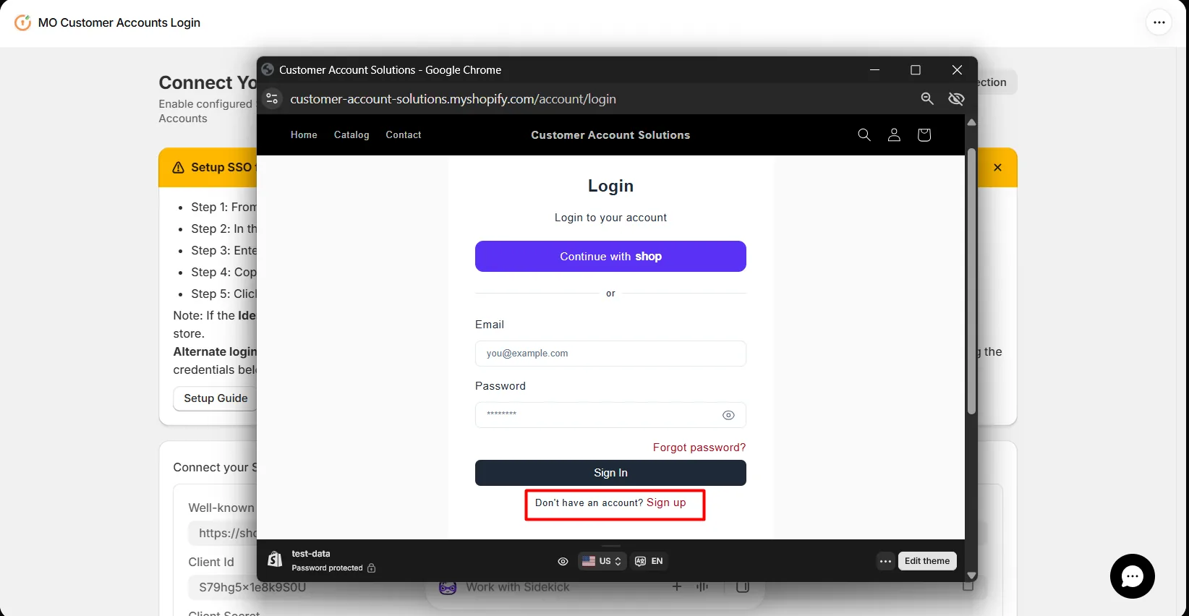Dismiss the Setup SSO banner with X
Viewport: 1189px width, 616px height.
pos(997,167)
